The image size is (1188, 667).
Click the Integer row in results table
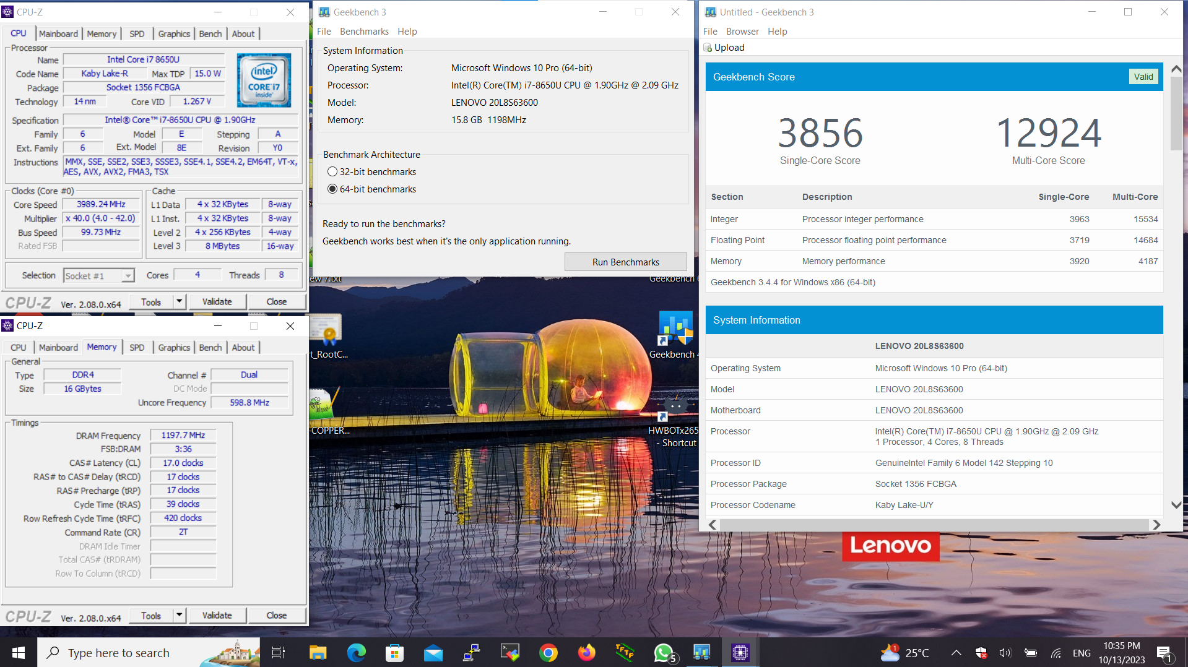coord(934,219)
